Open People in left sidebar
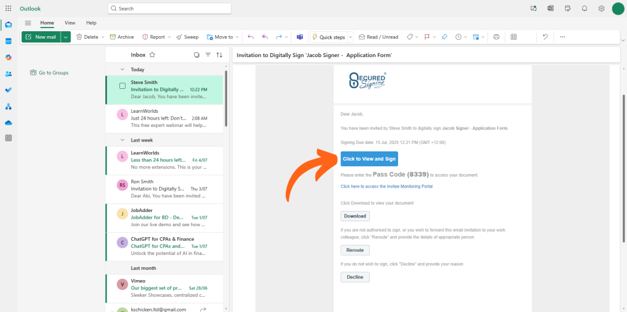Viewport: 627px width, 312px height. coord(9,74)
